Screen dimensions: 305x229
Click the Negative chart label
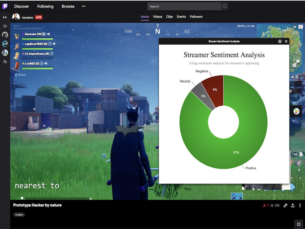tap(202, 71)
